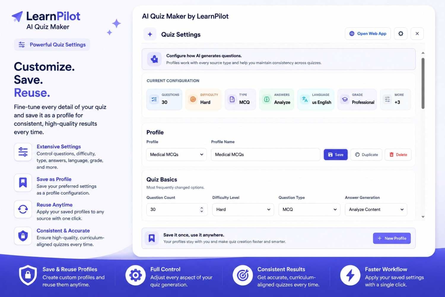Click the Answers brain icon
This screenshot has width=445, height=297.
point(267,99)
